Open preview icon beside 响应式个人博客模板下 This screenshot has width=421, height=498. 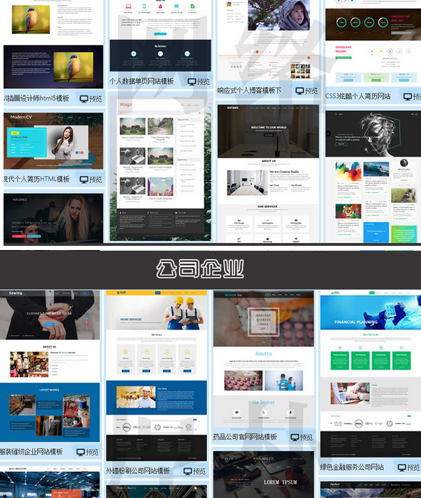300,91
